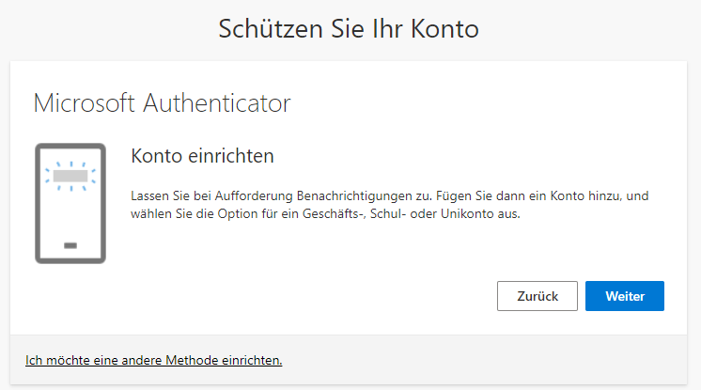The image size is (701, 390).
Task: Open the link to set up another method
Action: (154, 359)
